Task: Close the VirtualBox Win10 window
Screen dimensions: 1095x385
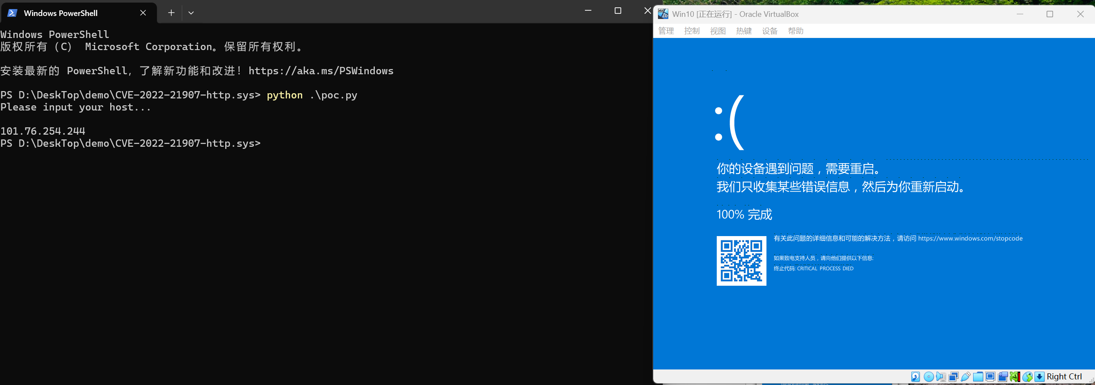Action: (x=1080, y=14)
